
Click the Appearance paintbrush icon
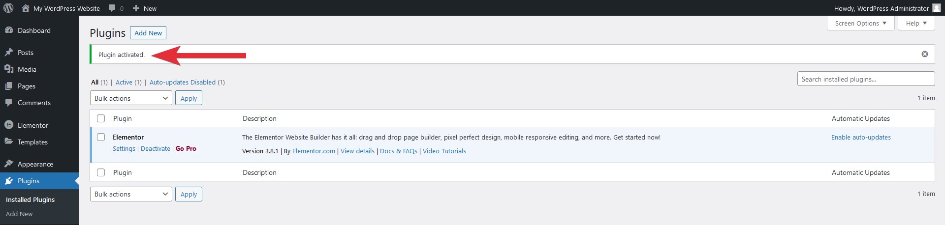(9, 164)
